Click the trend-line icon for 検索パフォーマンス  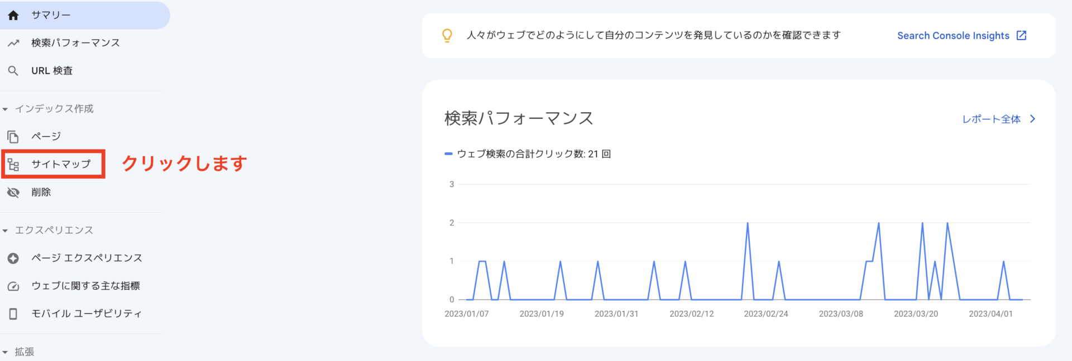[x=13, y=43]
